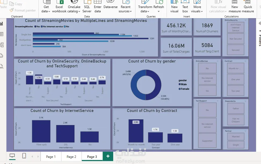Switch to Page 2 tab
The height and width of the screenshot is (164, 261).
(71, 157)
